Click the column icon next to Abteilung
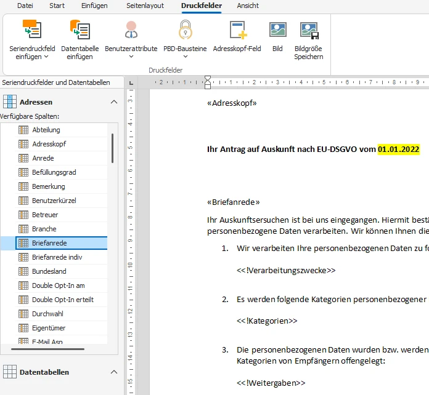Viewport: 429px width, 395px height. [x=23, y=130]
